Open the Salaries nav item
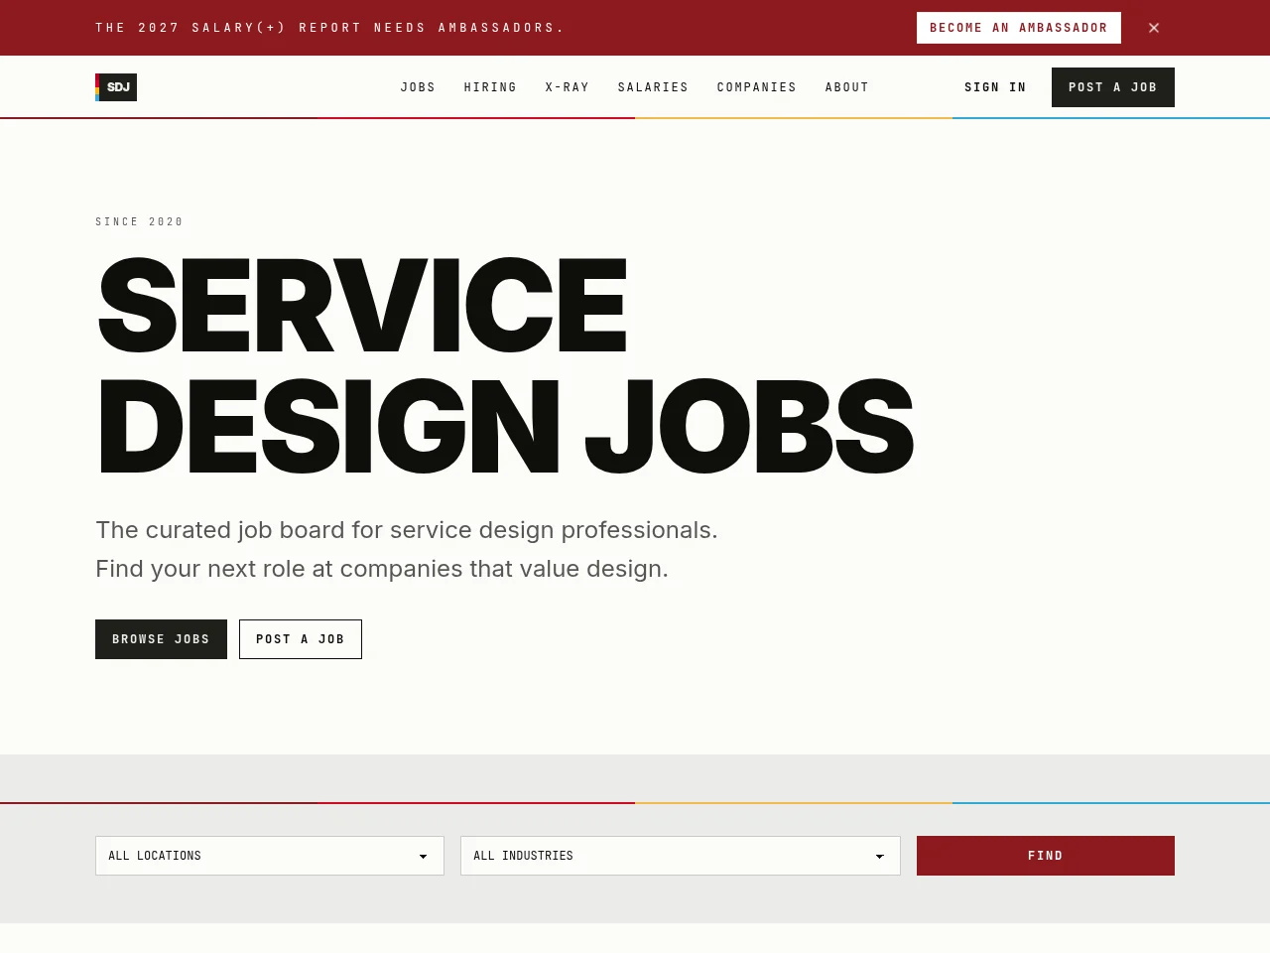This screenshot has height=953, width=1270. (x=653, y=87)
